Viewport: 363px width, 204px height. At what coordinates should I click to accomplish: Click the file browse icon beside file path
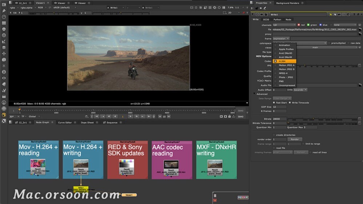[x=360, y=29]
